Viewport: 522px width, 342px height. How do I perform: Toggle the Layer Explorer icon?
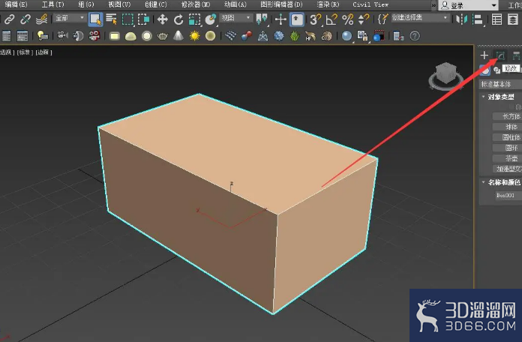513,19
